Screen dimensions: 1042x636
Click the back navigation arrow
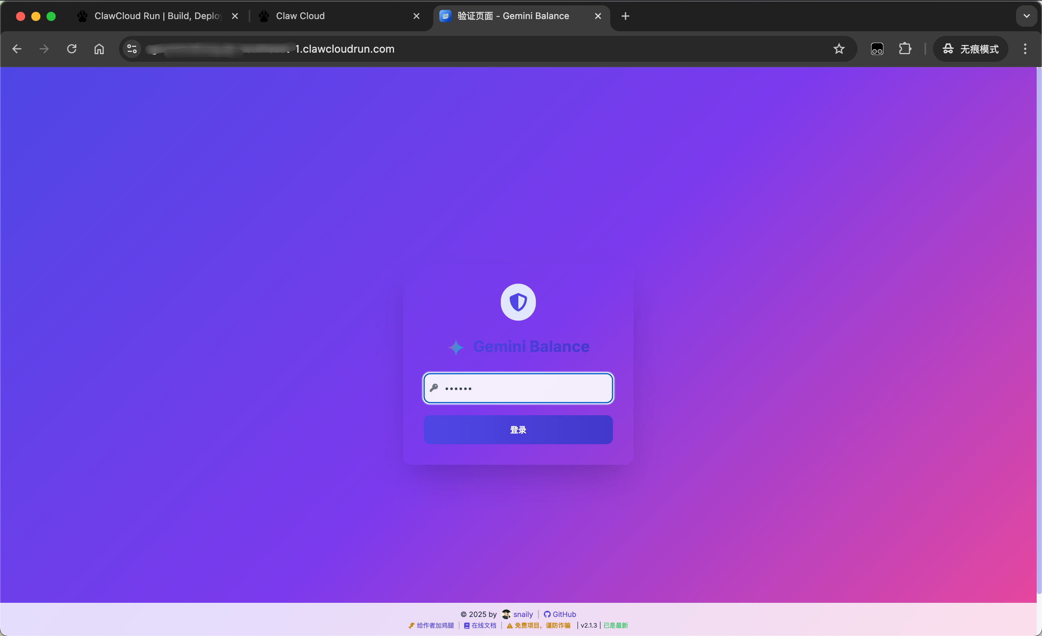tap(17, 49)
